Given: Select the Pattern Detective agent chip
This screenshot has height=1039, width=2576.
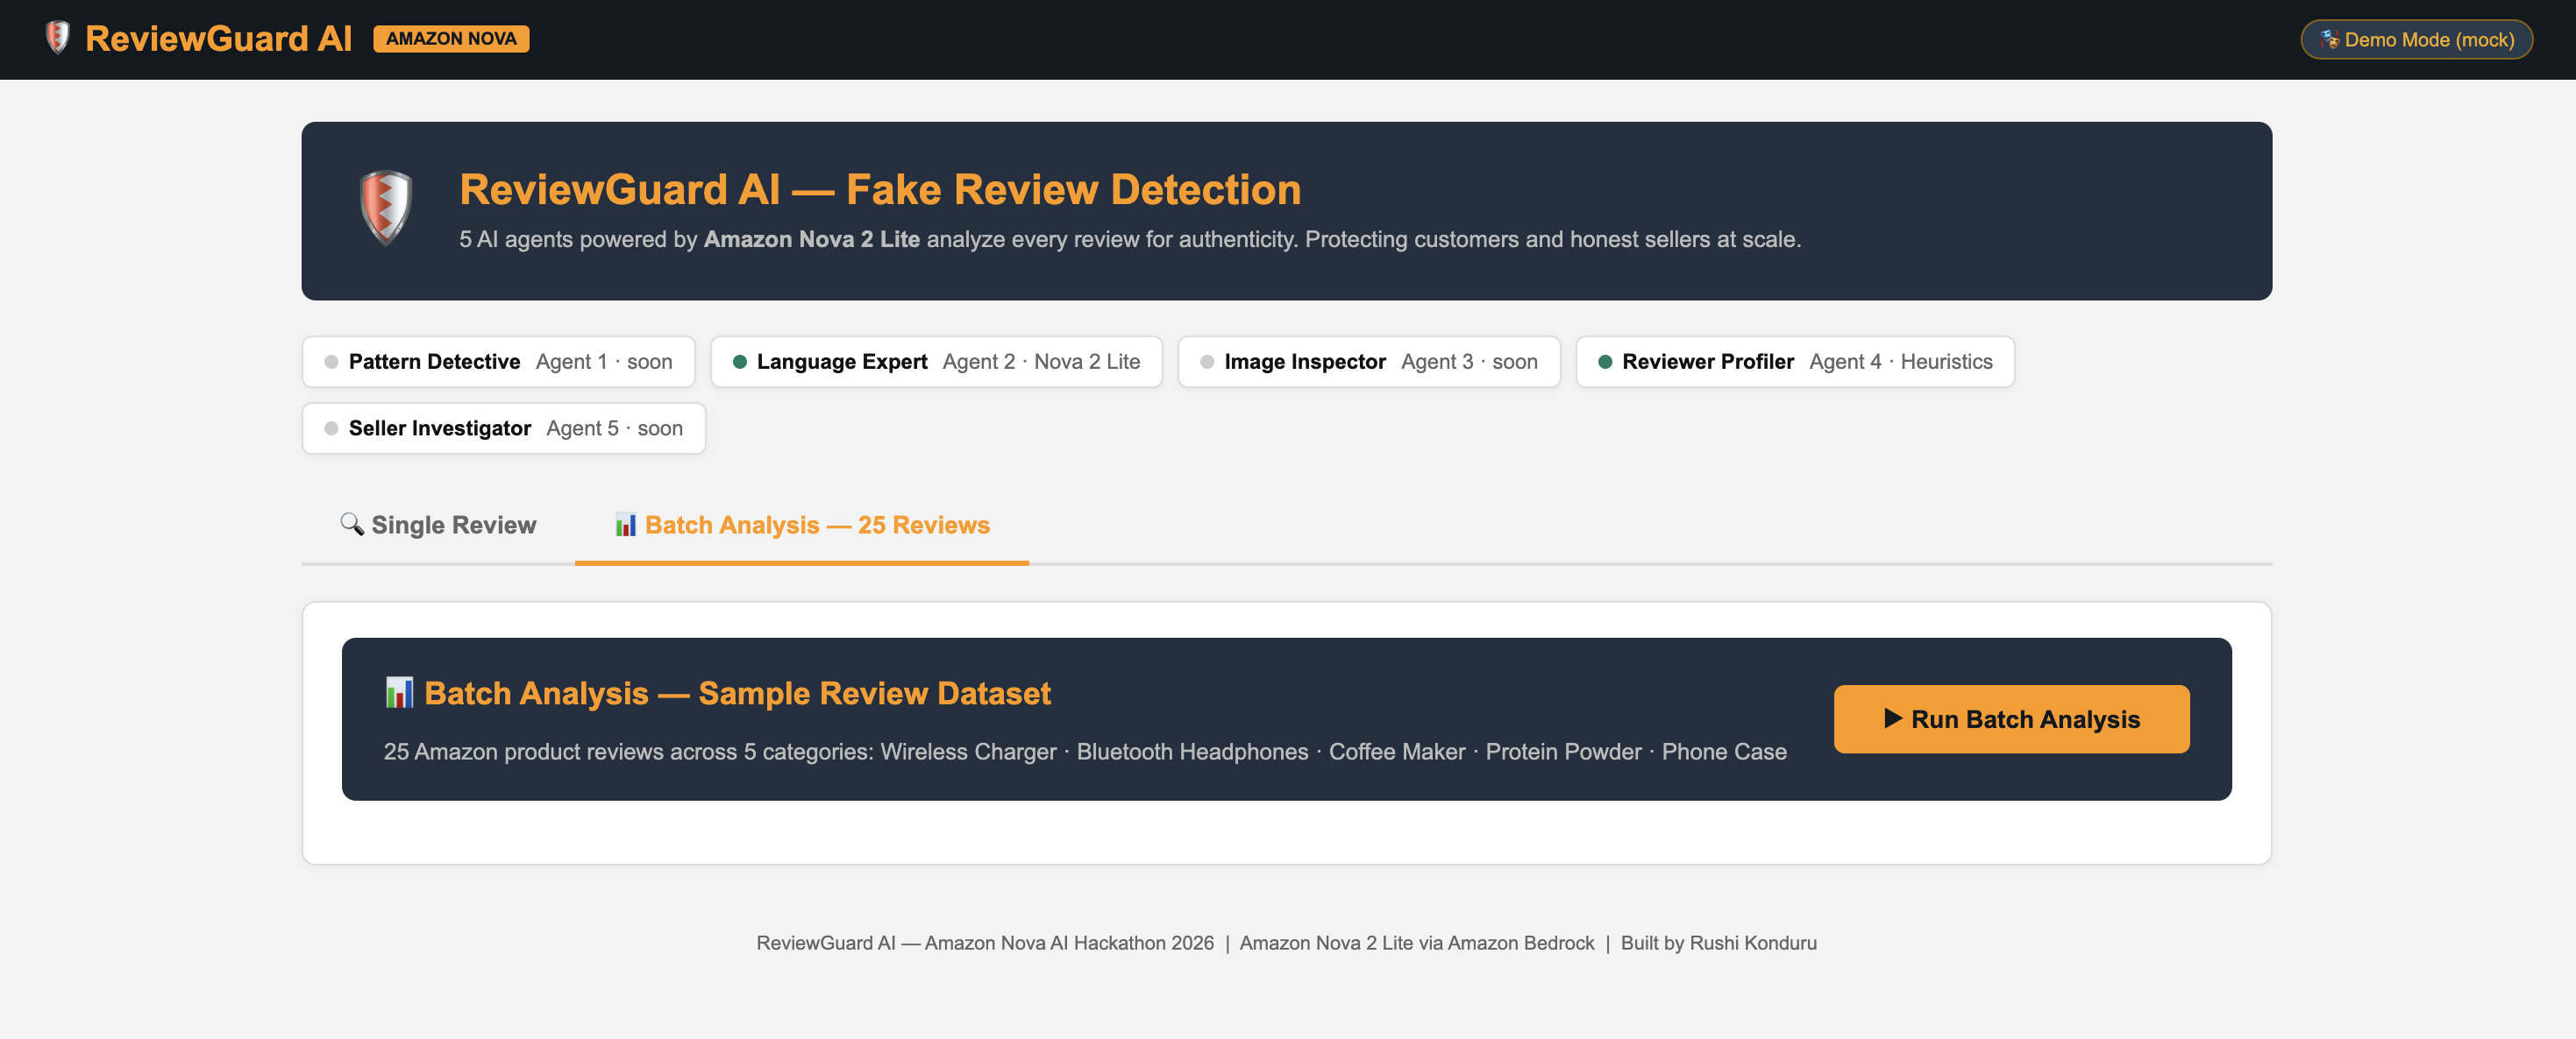Looking at the screenshot, I should tap(498, 362).
